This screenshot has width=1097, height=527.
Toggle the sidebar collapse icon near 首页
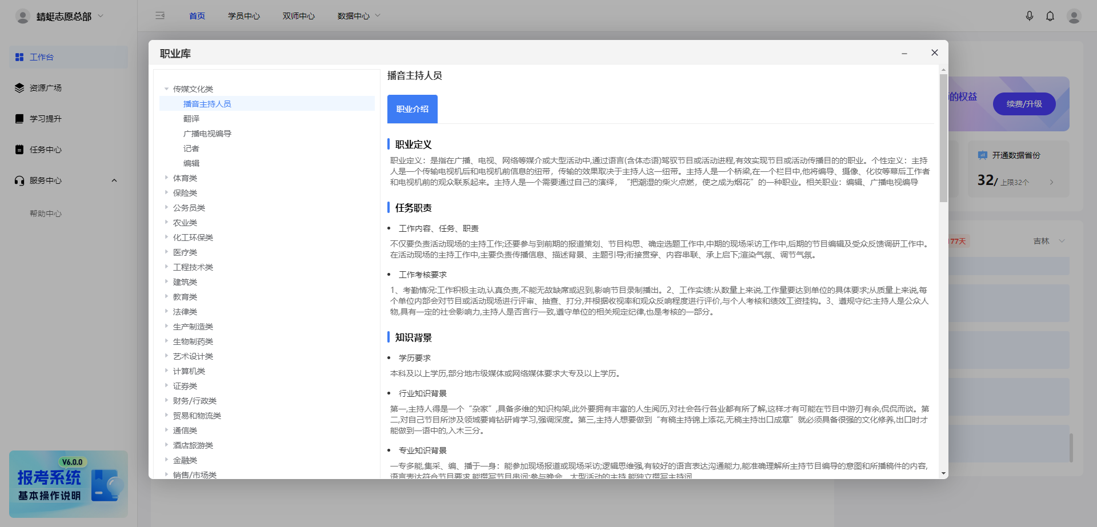160,16
